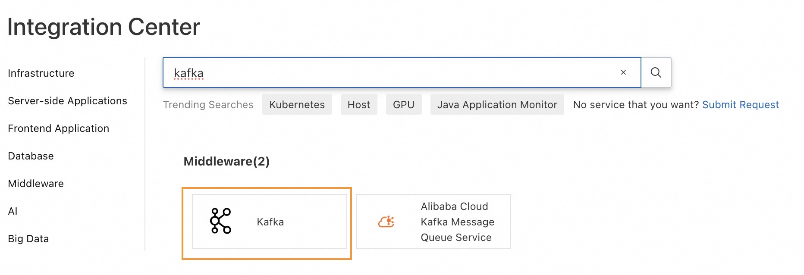Image resolution: width=804 pixels, height=275 pixels.
Task: Focus the kafka search input field
Action: pos(388,73)
